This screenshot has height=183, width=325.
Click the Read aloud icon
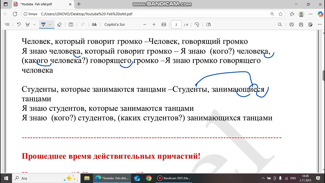[x=83, y=25]
